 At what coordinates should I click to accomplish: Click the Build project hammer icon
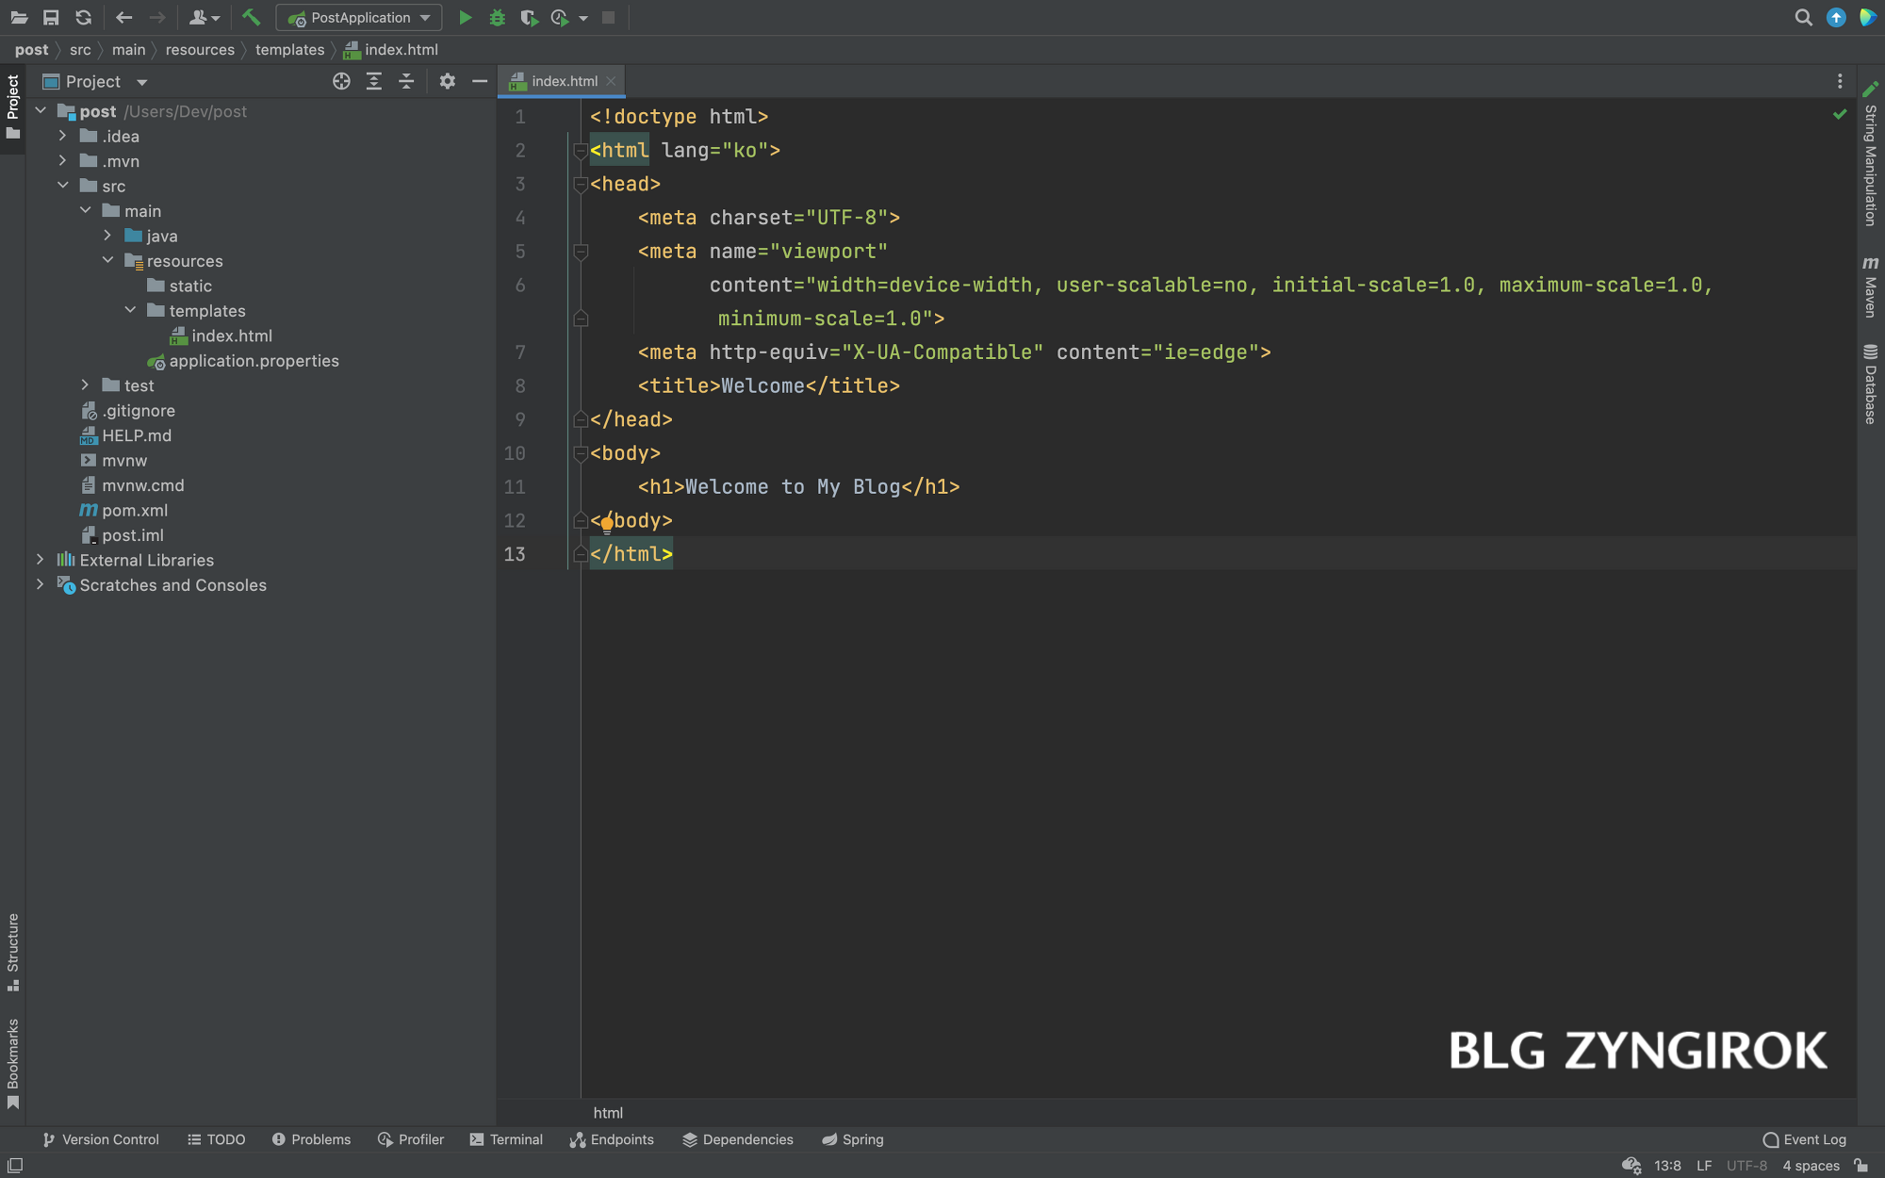[x=251, y=18]
